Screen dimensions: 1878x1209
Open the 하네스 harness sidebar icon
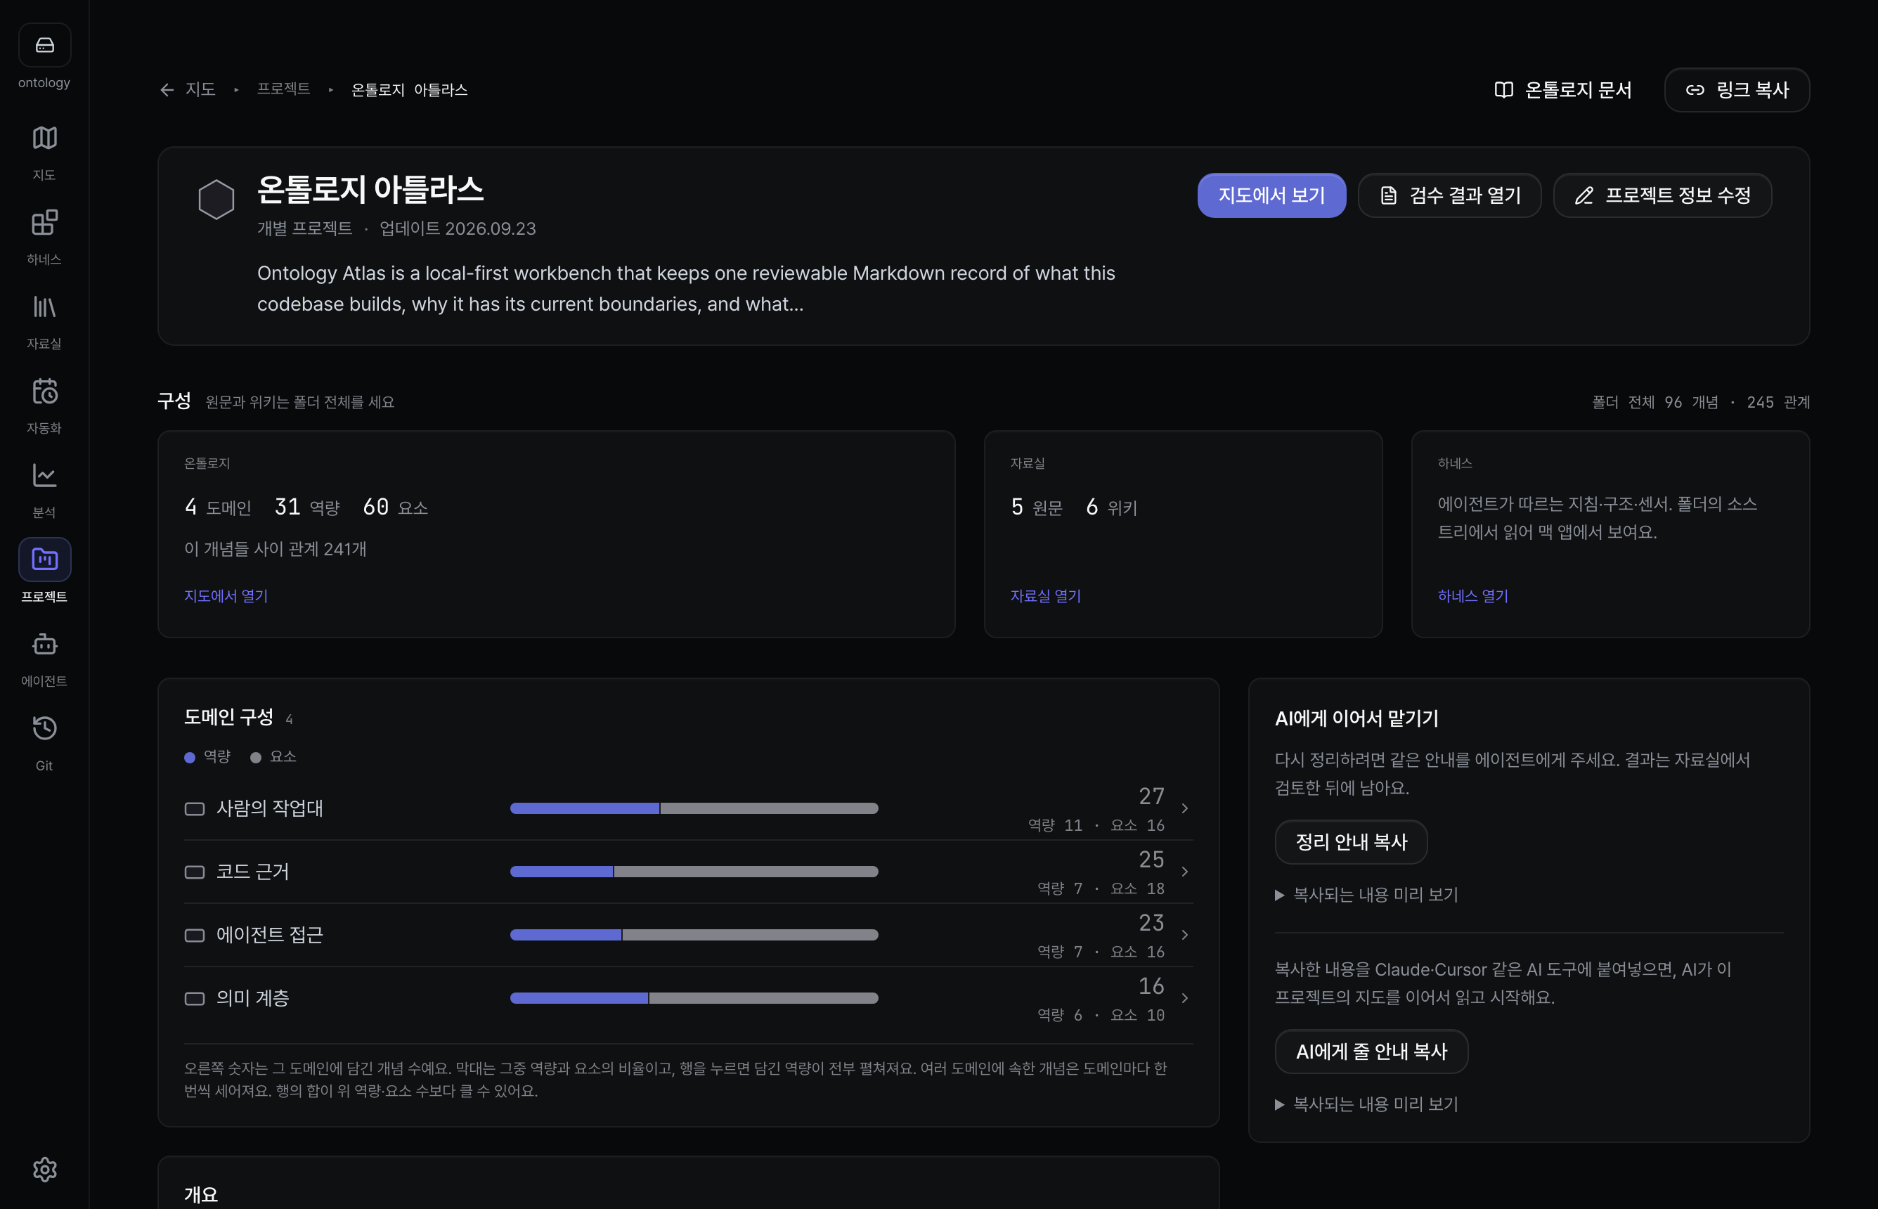point(45,222)
